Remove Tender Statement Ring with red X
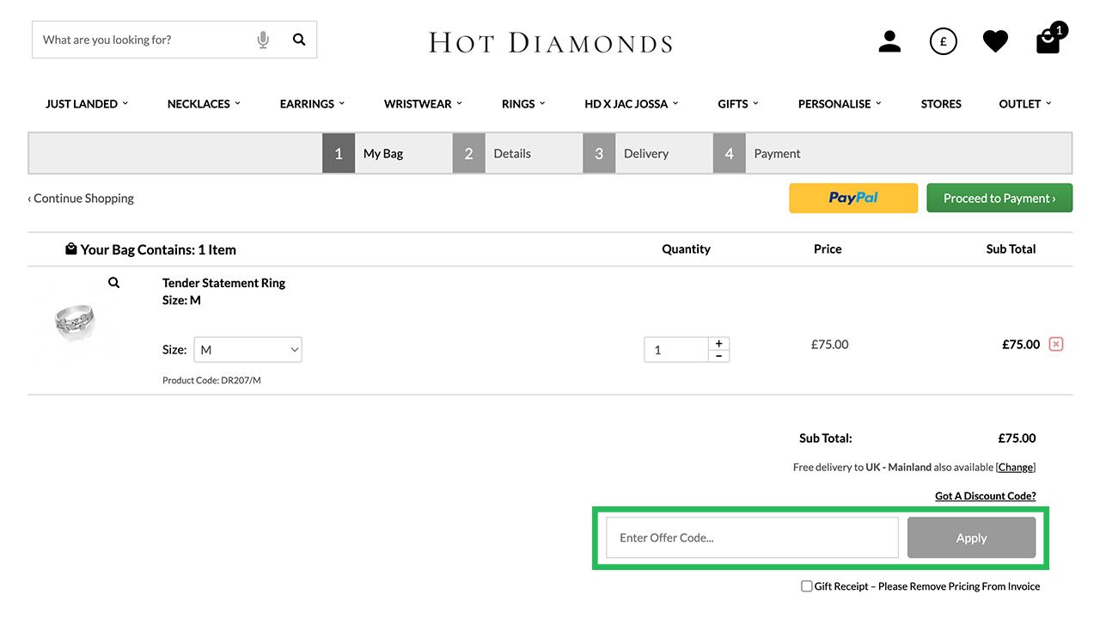 tap(1056, 344)
